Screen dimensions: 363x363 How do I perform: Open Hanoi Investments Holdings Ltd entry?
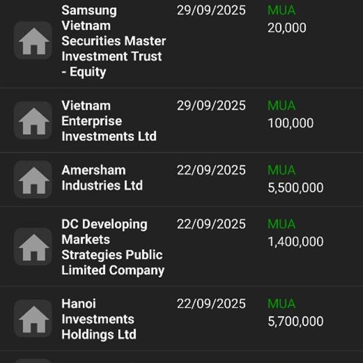point(99,319)
